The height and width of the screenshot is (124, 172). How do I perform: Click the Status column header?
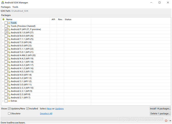click(78, 19)
